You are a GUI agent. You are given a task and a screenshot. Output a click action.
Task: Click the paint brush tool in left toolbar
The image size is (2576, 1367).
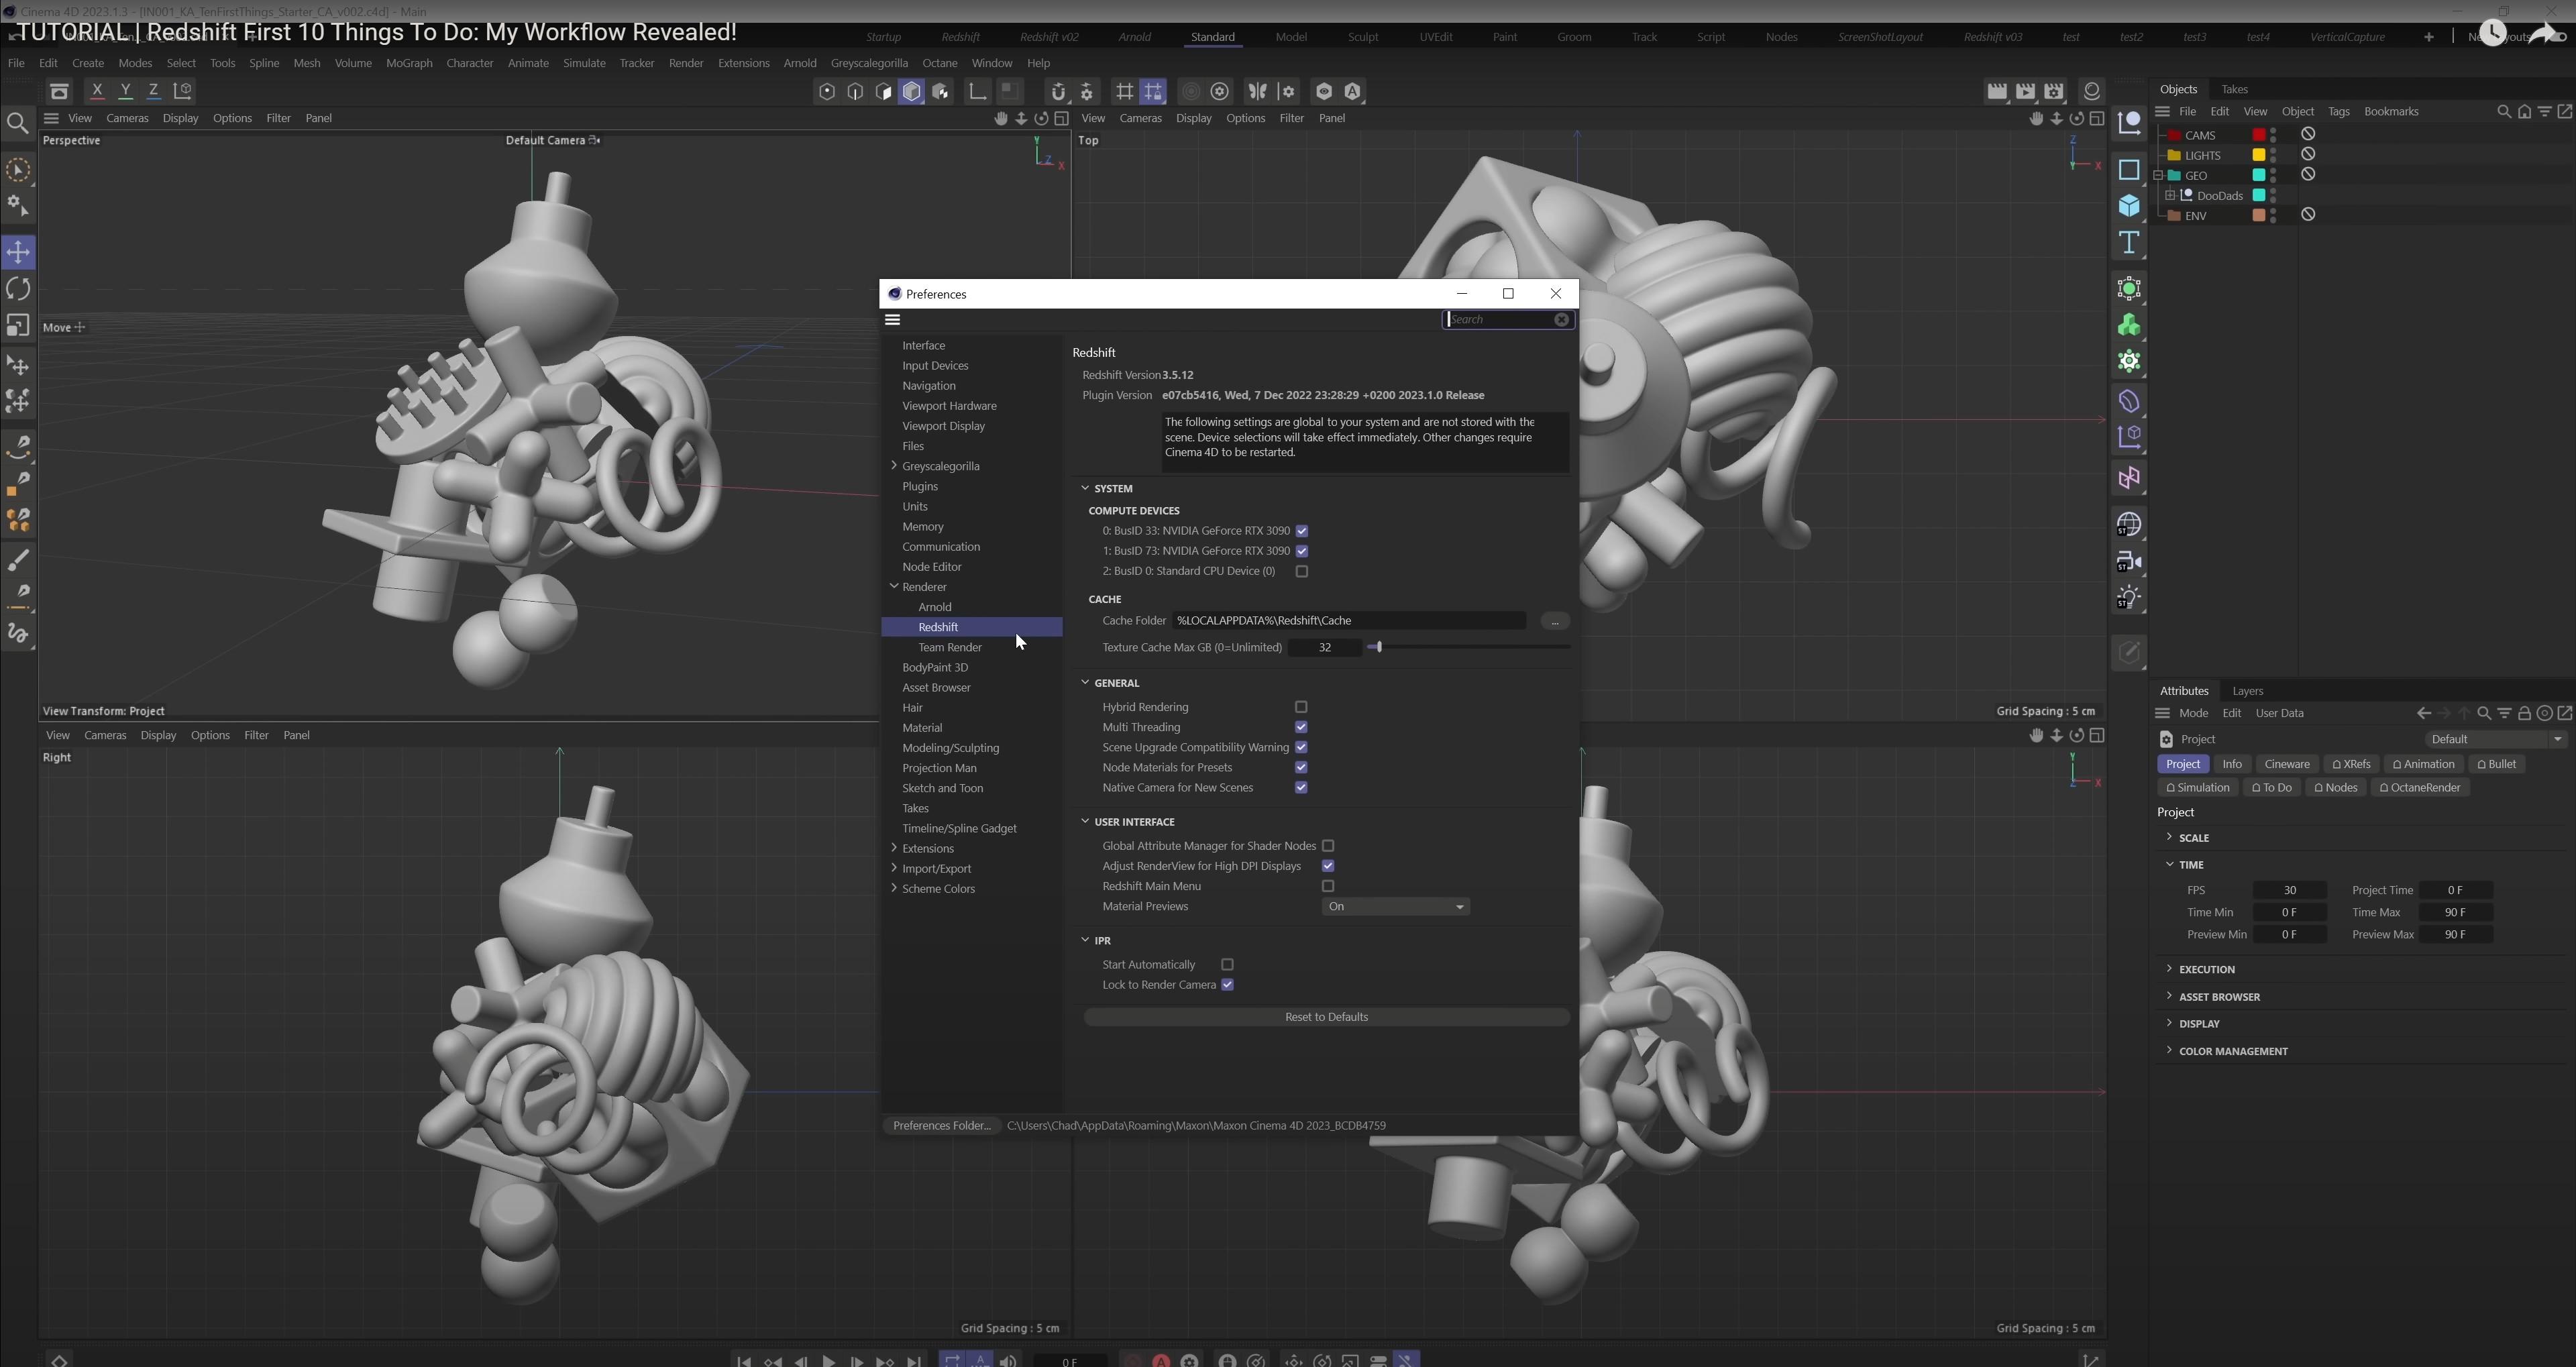(x=18, y=560)
